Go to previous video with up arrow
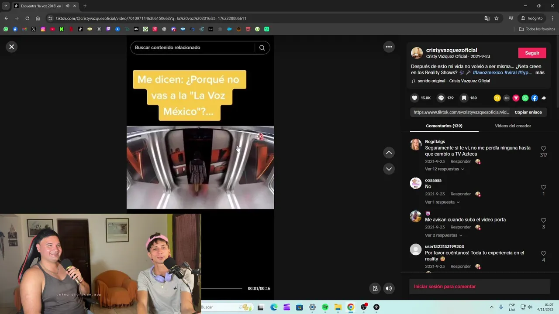The height and width of the screenshot is (314, 559). pyautogui.click(x=389, y=153)
